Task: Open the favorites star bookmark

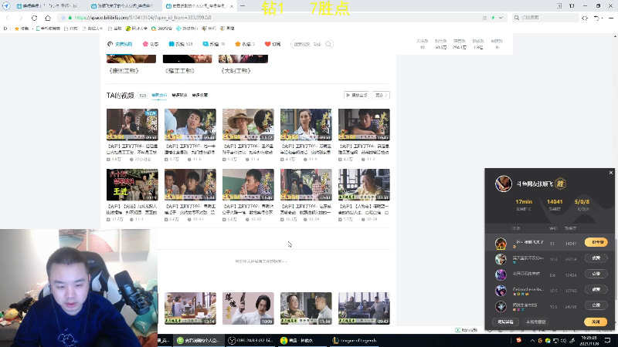Action: point(22,29)
